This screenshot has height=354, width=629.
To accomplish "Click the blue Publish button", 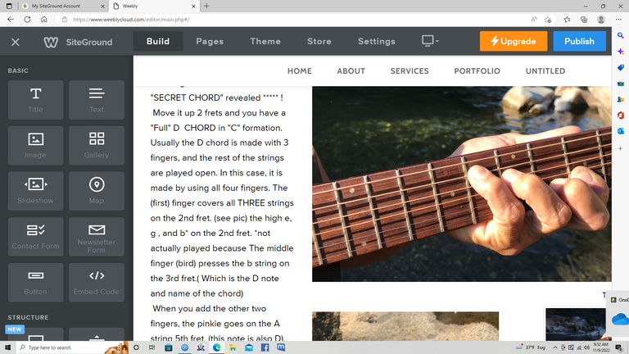I will [579, 41].
